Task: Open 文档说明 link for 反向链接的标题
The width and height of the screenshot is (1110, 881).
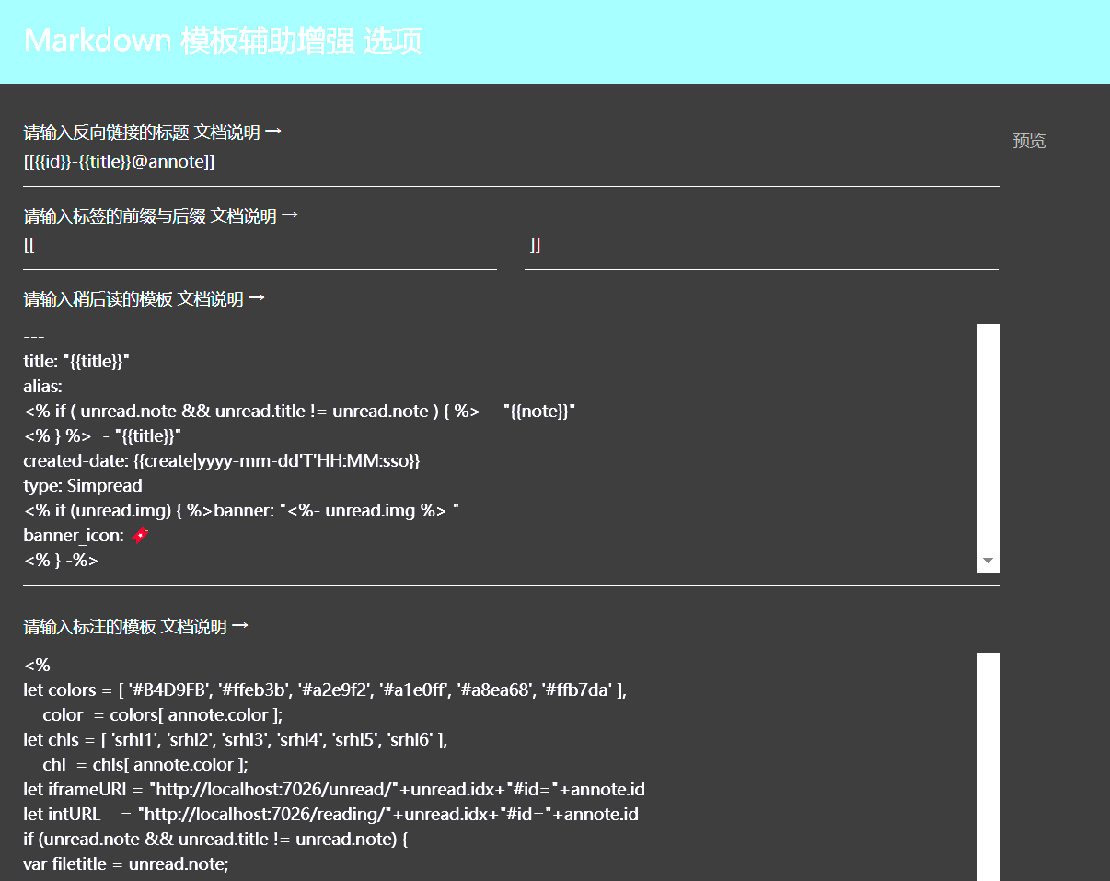Action: [x=237, y=133]
